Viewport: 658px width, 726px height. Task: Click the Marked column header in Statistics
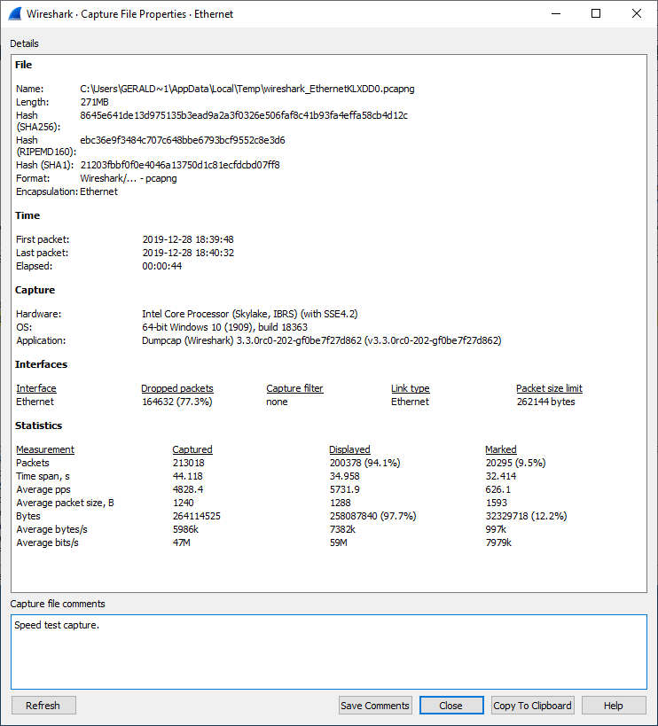[x=500, y=449]
